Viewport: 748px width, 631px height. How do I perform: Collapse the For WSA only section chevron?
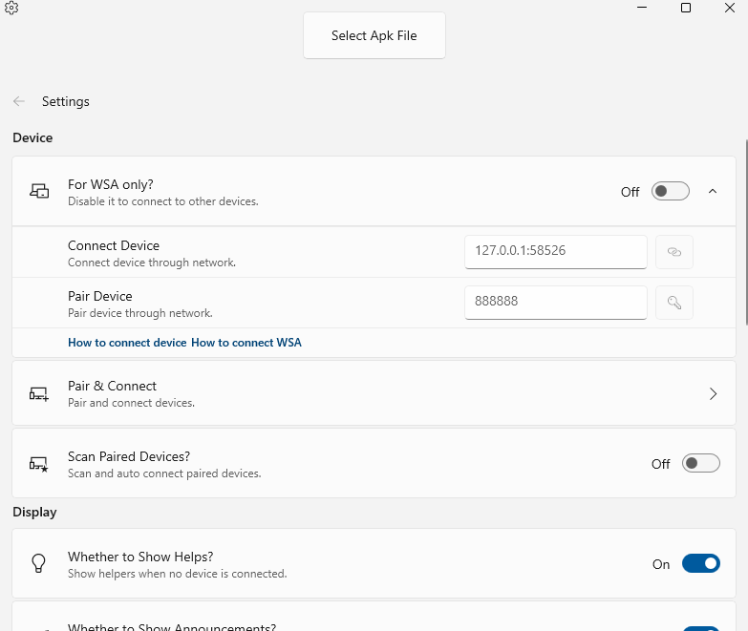click(x=713, y=191)
